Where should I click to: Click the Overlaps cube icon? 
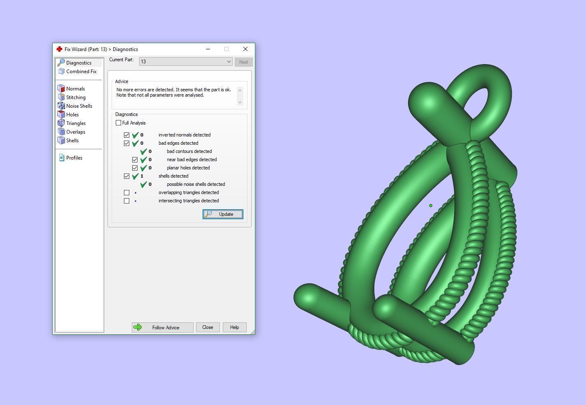point(61,132)
